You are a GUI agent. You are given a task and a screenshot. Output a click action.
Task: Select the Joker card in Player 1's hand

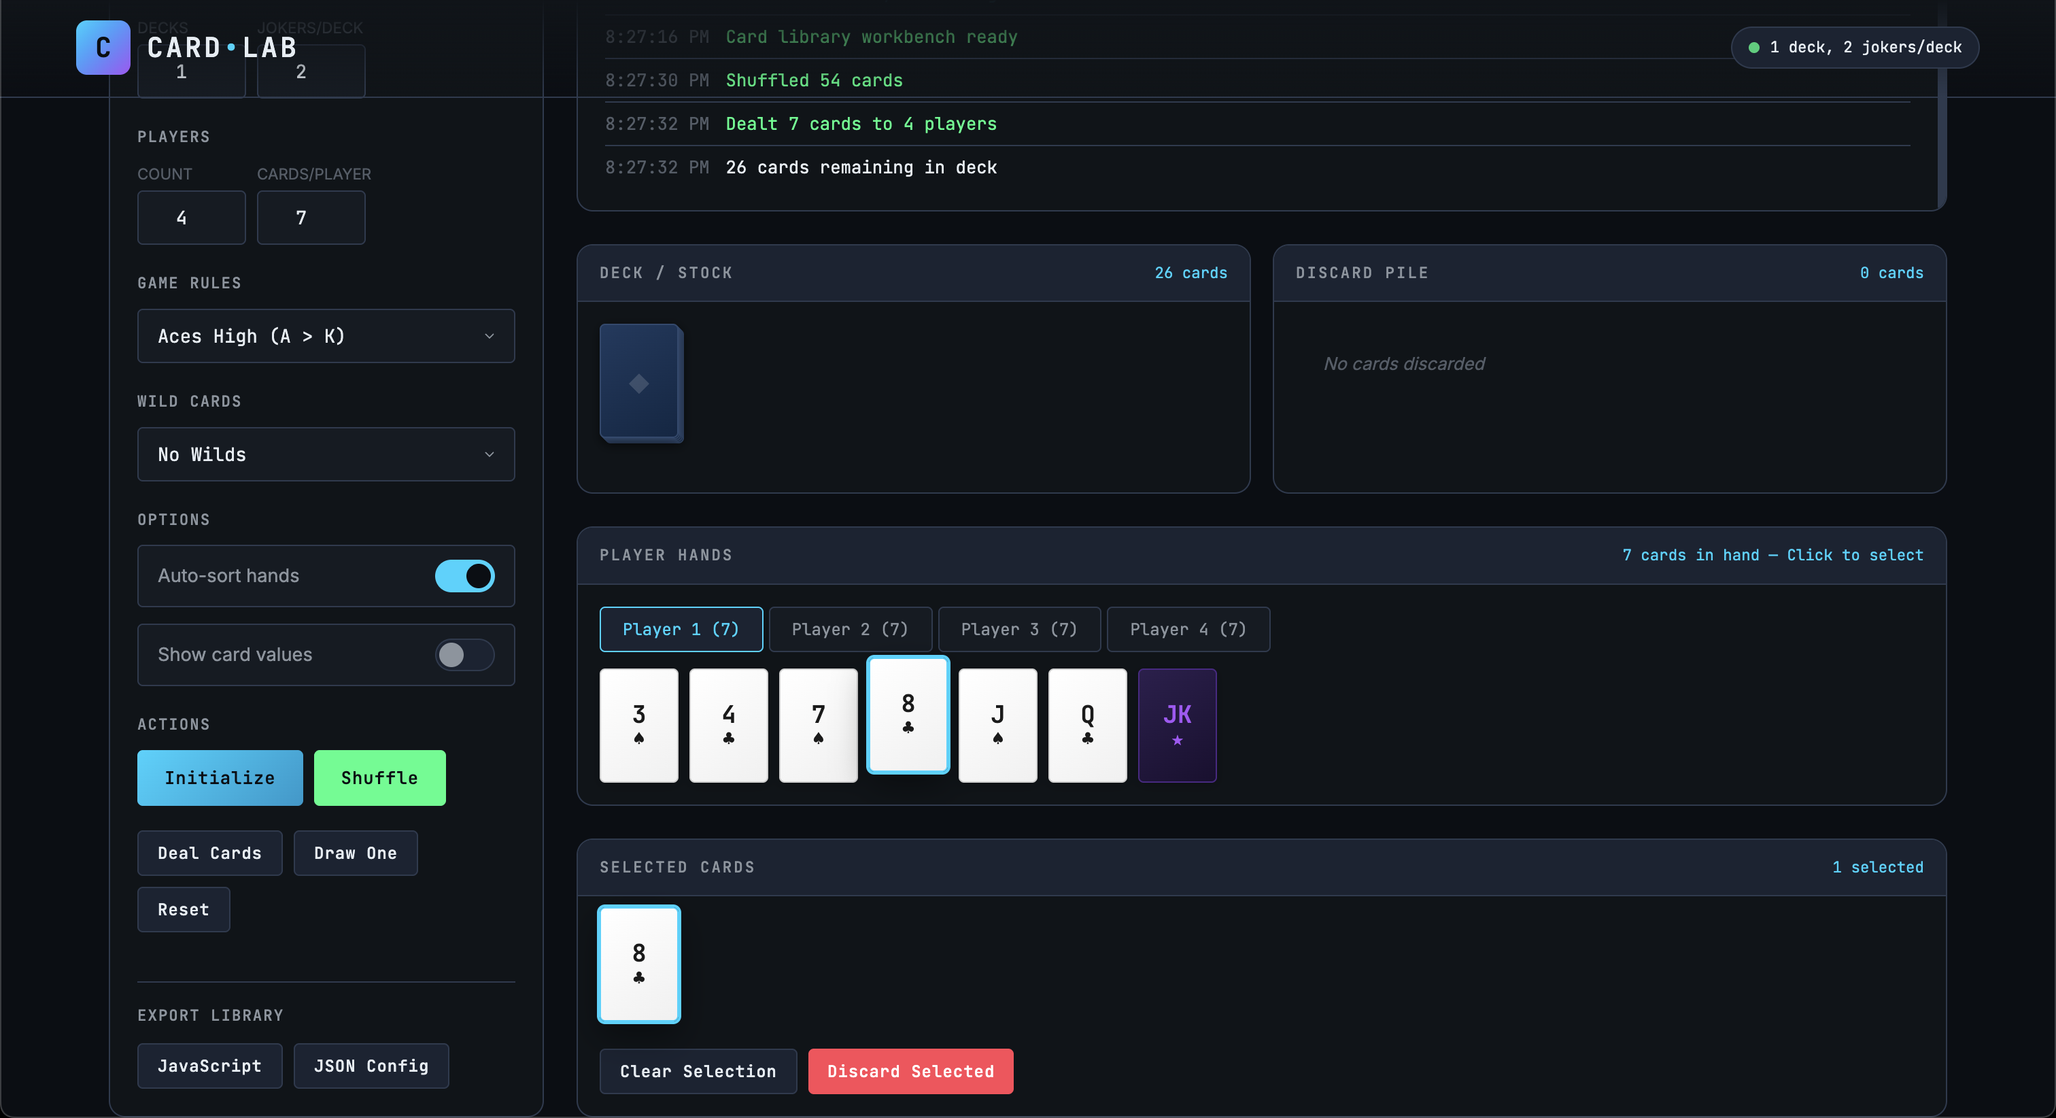[1176, 724]
